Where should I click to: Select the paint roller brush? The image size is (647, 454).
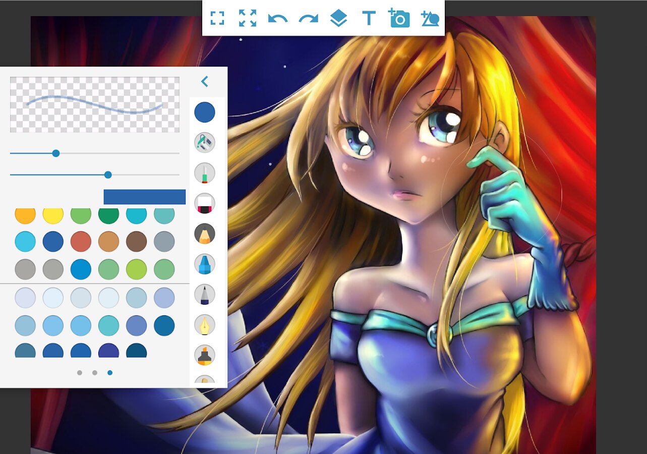(205, 143)
